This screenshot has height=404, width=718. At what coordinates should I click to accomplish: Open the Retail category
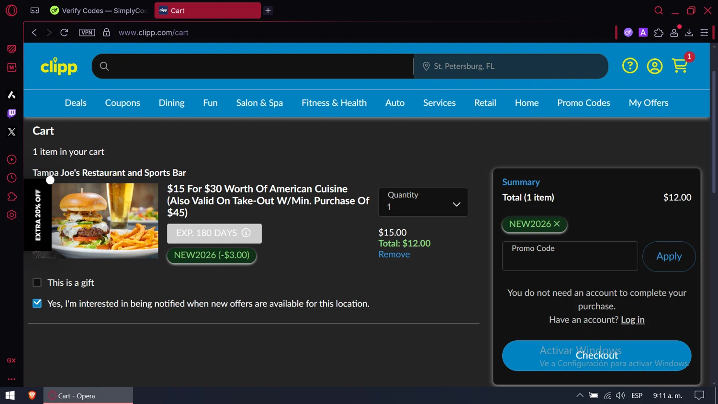[x=485, y=103]
